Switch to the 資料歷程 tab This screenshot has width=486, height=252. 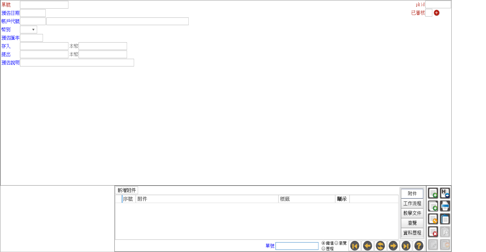(412, 233)
